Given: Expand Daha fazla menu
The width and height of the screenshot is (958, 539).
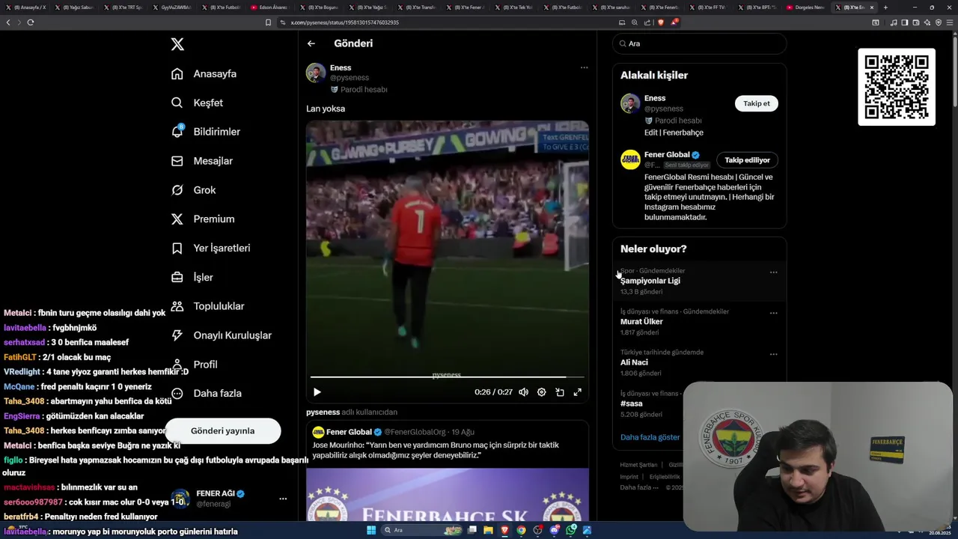Looking at the screenshot, I should (206, 393).
